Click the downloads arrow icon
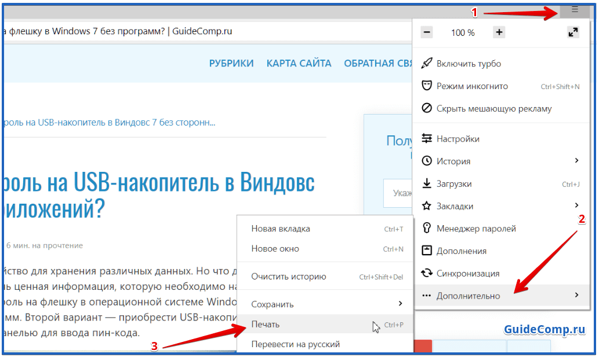This screenshot has width=599, height=357. click(427, 183)
